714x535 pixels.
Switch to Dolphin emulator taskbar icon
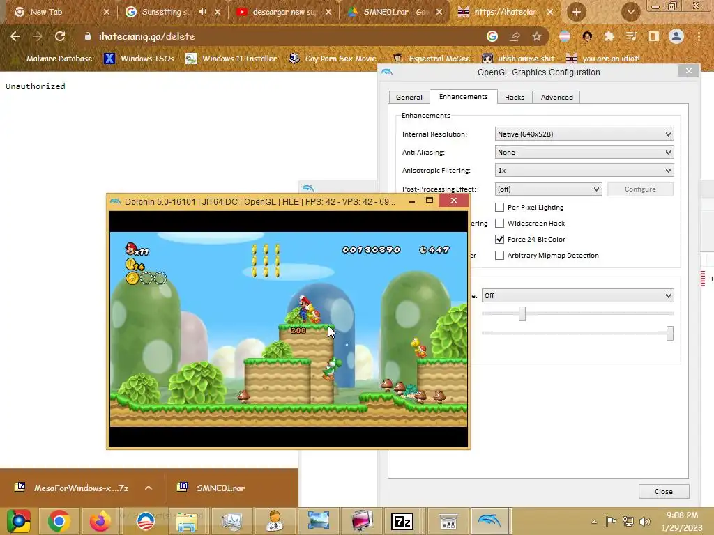[489, 521]
